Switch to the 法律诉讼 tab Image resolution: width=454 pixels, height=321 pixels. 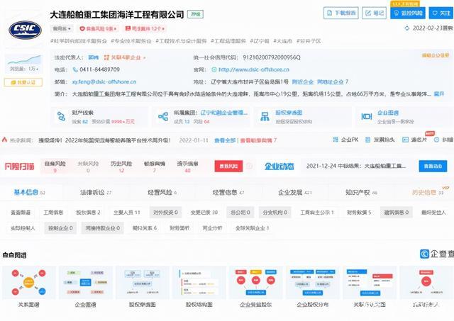click(96, 192)
